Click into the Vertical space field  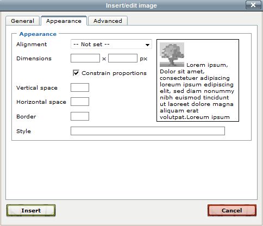coord(80,87)
